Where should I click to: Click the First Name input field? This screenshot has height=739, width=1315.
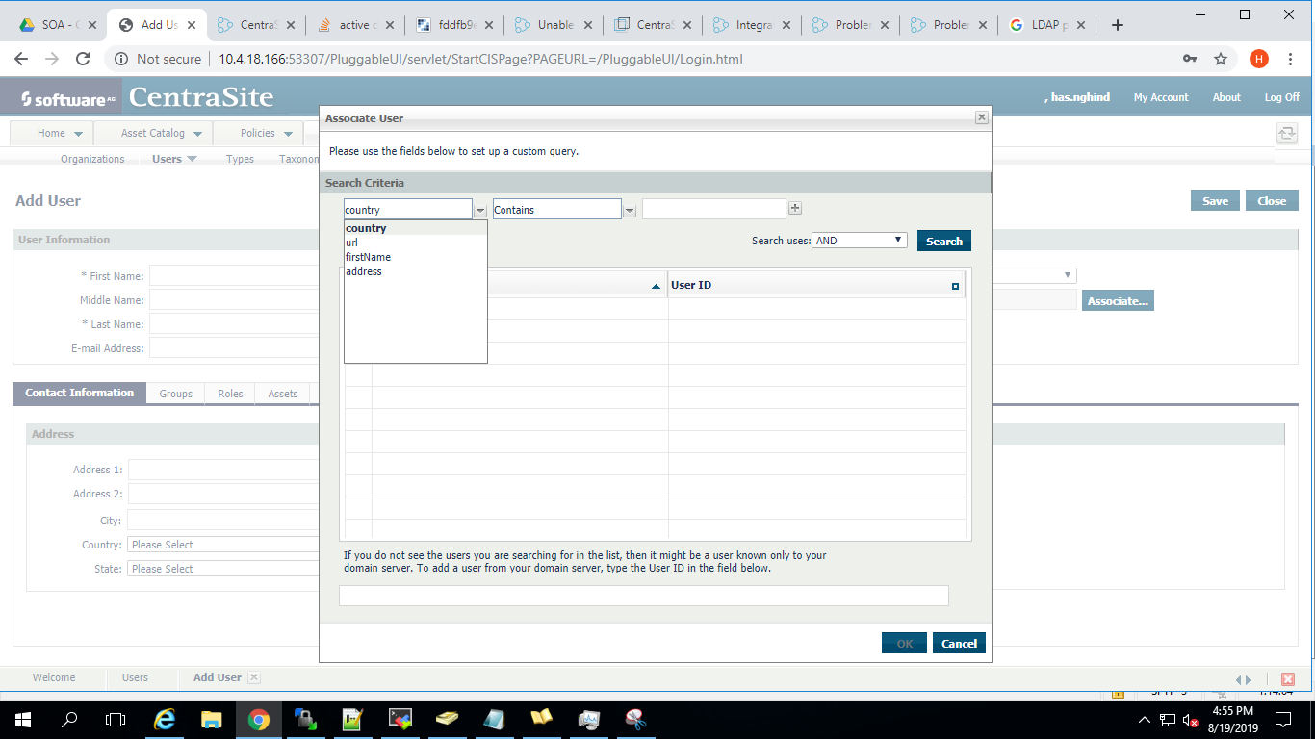(x=234, y=276)
